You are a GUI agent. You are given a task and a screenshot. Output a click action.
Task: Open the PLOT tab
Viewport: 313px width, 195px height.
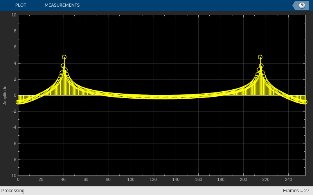pyautogui.click(x=21, y=5)
